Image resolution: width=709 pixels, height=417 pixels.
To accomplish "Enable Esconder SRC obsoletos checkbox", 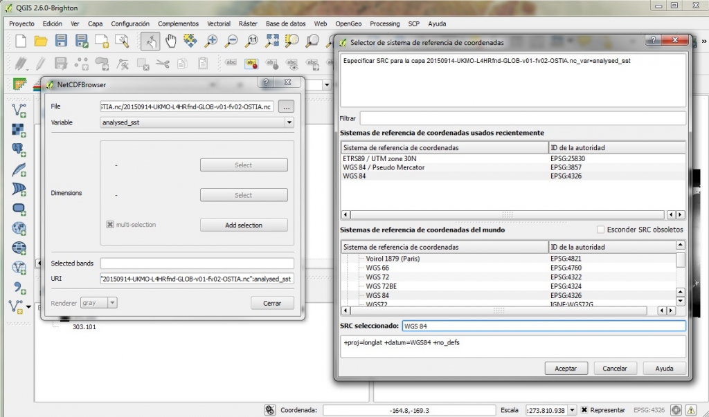I will tap(601, 230).
